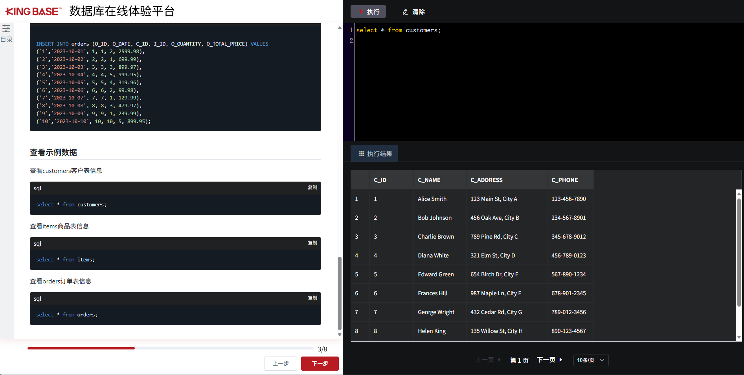Open the 目录 sidebar settings icon
Image resolution: width=744 pixels, height=375 pixels.
pos(6,29)
